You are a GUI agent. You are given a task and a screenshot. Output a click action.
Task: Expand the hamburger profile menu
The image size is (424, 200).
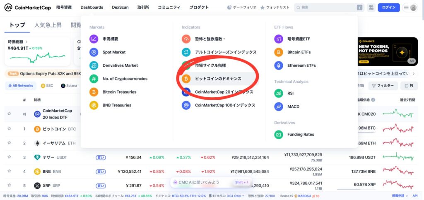point(410,7)
